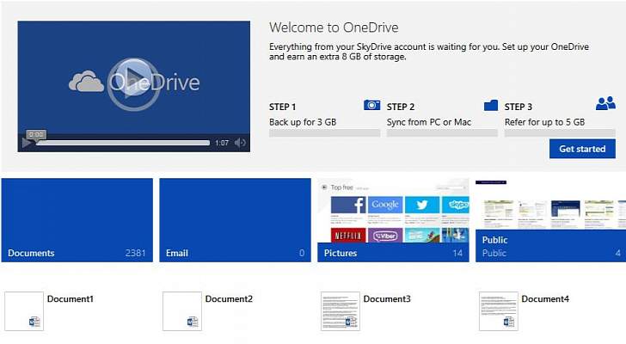Click the people icon next to Step 3
626x344 pixels.
pyautogui.click(x=605, y=103)
